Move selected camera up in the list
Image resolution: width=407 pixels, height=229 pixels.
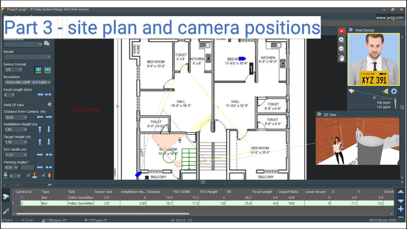pyautogui.click(x=401, y=192)
